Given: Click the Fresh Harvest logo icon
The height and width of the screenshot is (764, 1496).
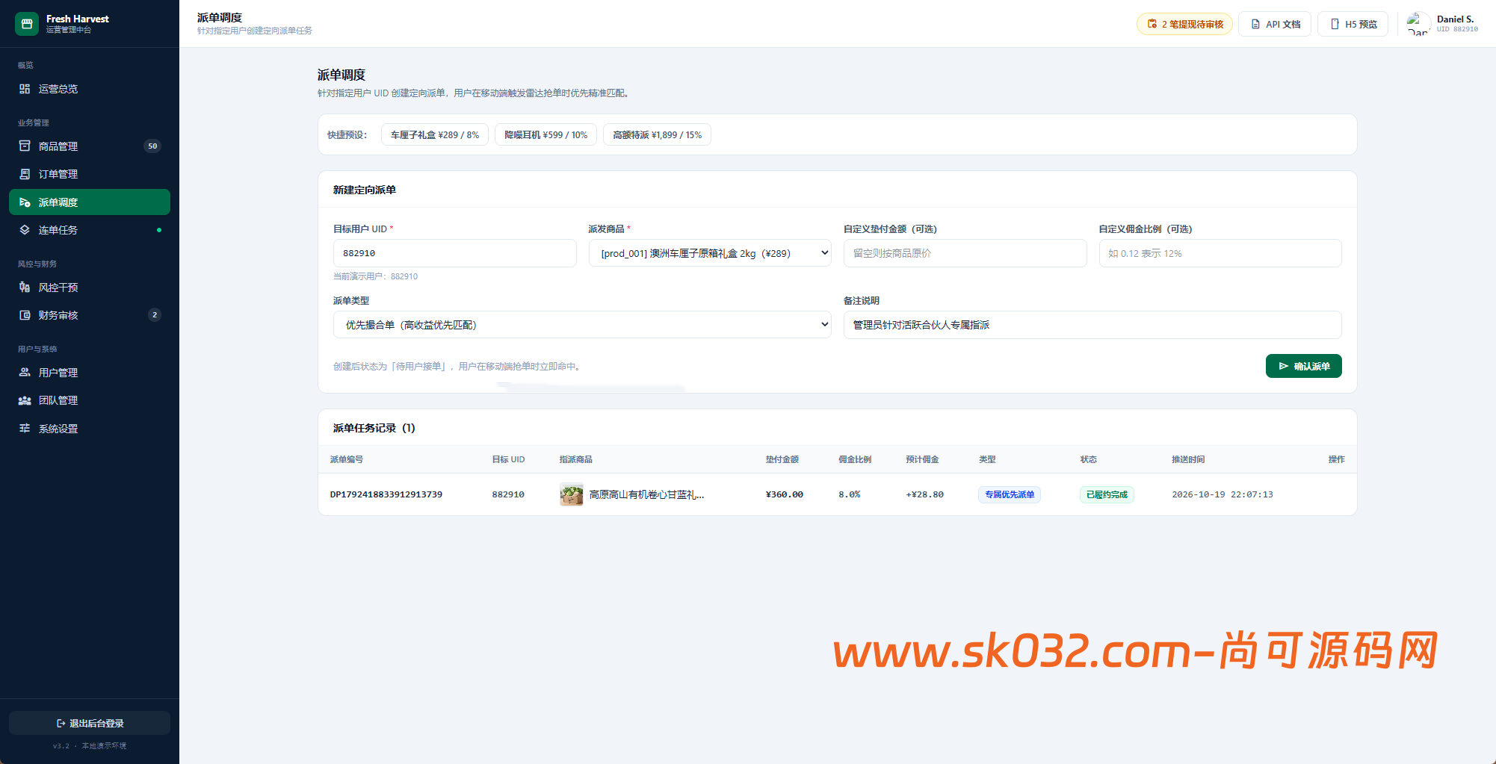Looking at the screenshot, I should click(27, 24).
